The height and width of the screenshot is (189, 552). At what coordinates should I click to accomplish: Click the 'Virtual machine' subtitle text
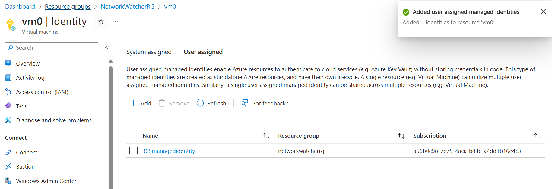click(40, 32)
